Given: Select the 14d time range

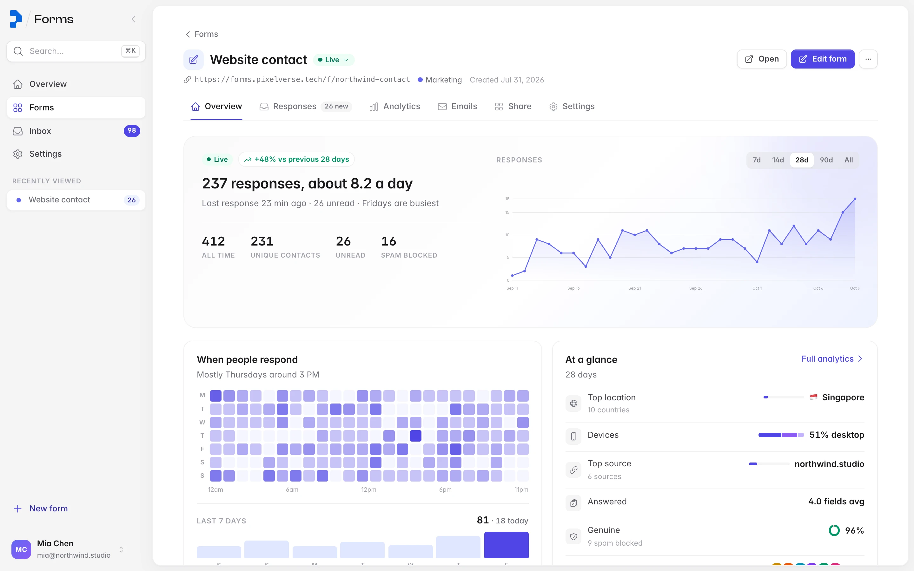Looking at the screenshot, I should point(778,160).
